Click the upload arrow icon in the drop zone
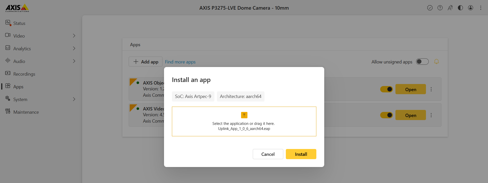The height and width of the screenshot is (183, 488). click(244, 115)
